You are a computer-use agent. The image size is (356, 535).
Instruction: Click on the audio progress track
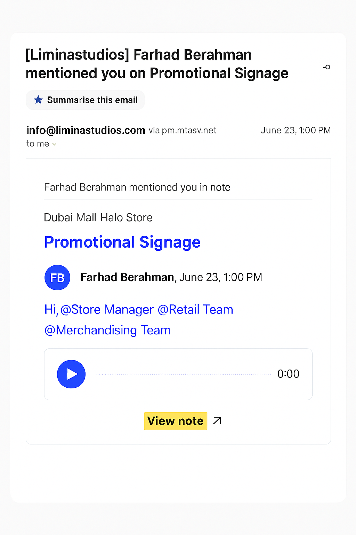pyautogui.click(x=184, y=374)
